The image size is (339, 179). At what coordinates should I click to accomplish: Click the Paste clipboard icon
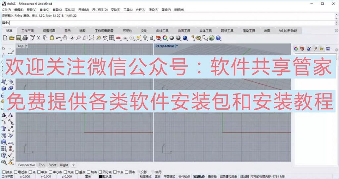52,38
